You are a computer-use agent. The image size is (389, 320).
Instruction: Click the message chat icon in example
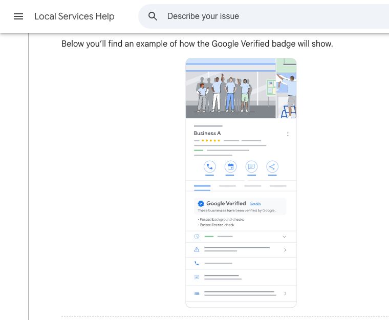(251, 166)
